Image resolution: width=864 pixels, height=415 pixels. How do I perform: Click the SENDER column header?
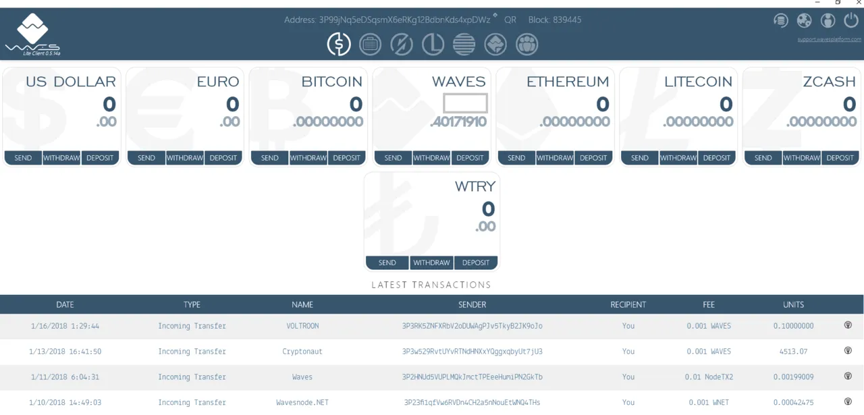click(x=473, y=305)
